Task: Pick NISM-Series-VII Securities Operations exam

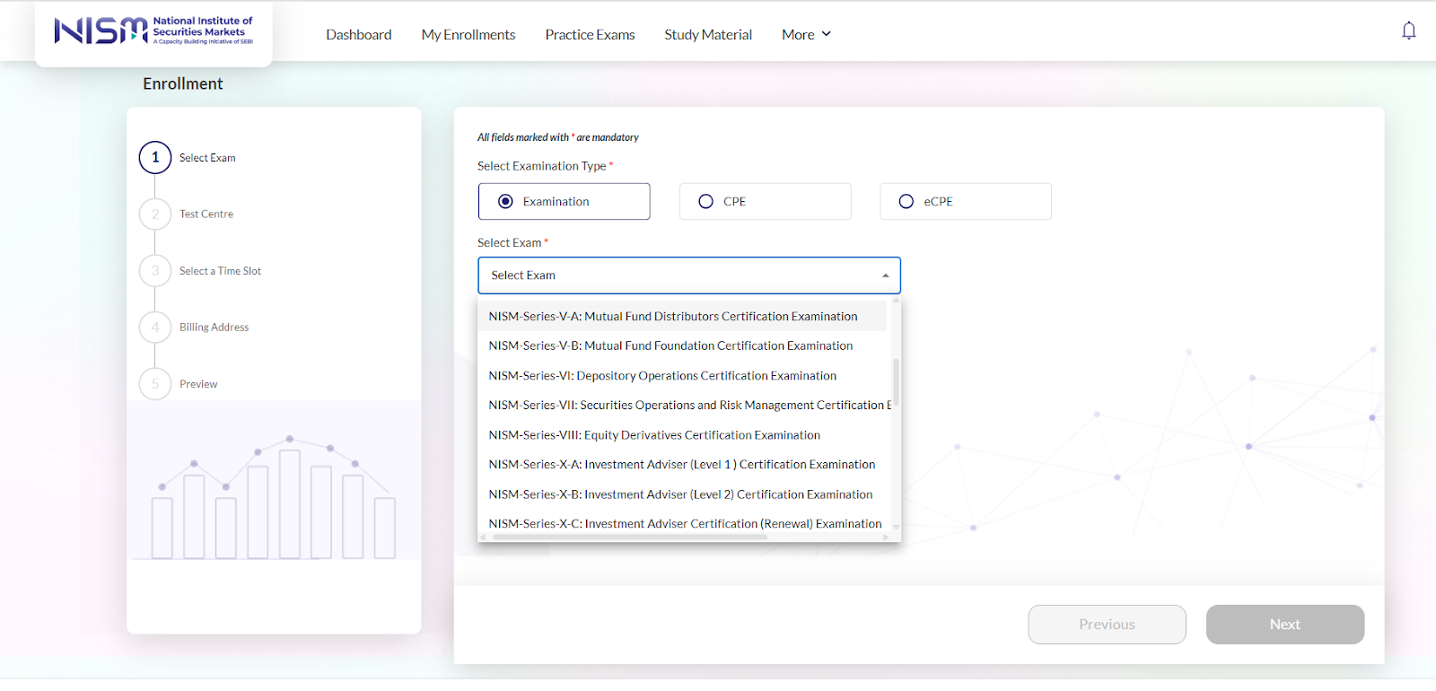Action: pos(682,405)
